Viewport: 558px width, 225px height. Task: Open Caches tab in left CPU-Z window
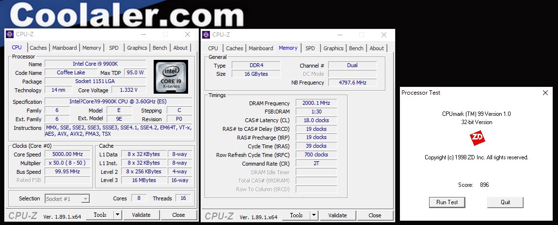point(38,48)
